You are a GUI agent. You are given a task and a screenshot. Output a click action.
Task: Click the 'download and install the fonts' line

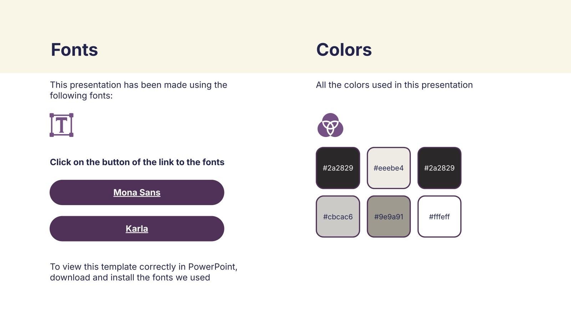pos(130,277)
